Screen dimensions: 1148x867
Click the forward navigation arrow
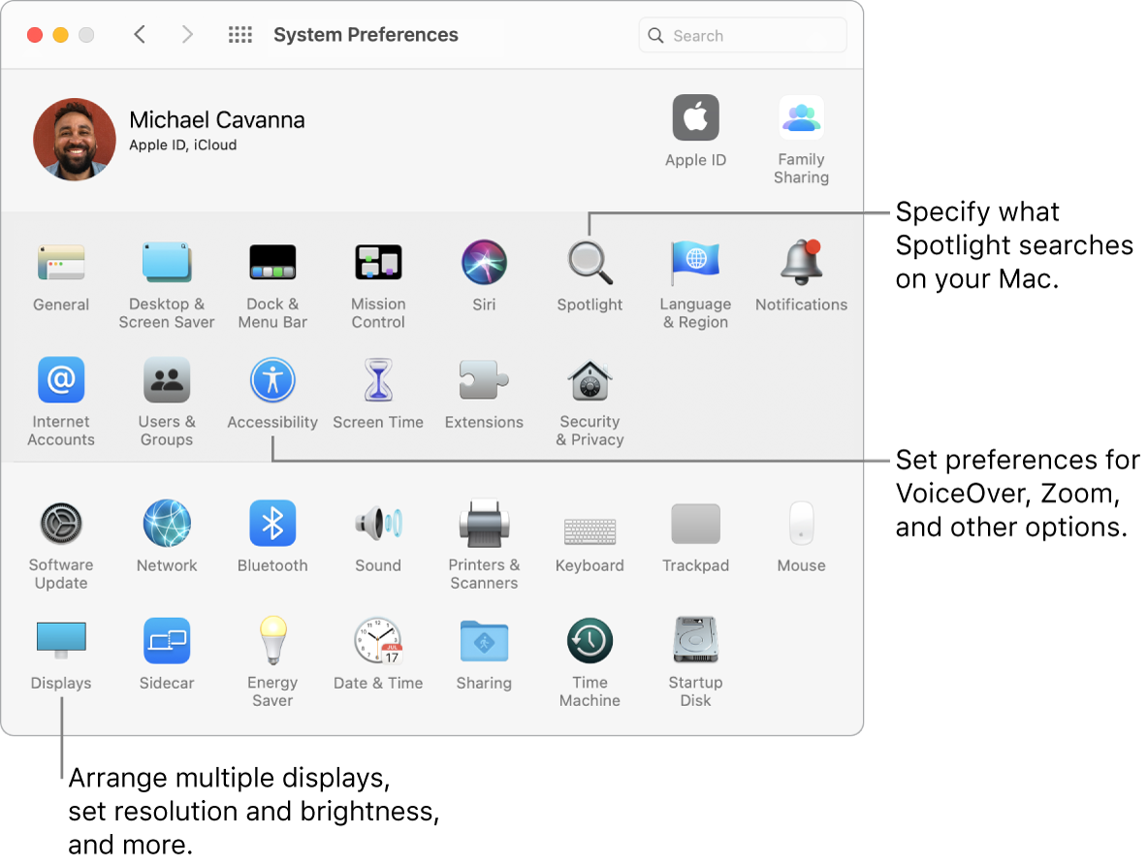(x=187, y=34)
